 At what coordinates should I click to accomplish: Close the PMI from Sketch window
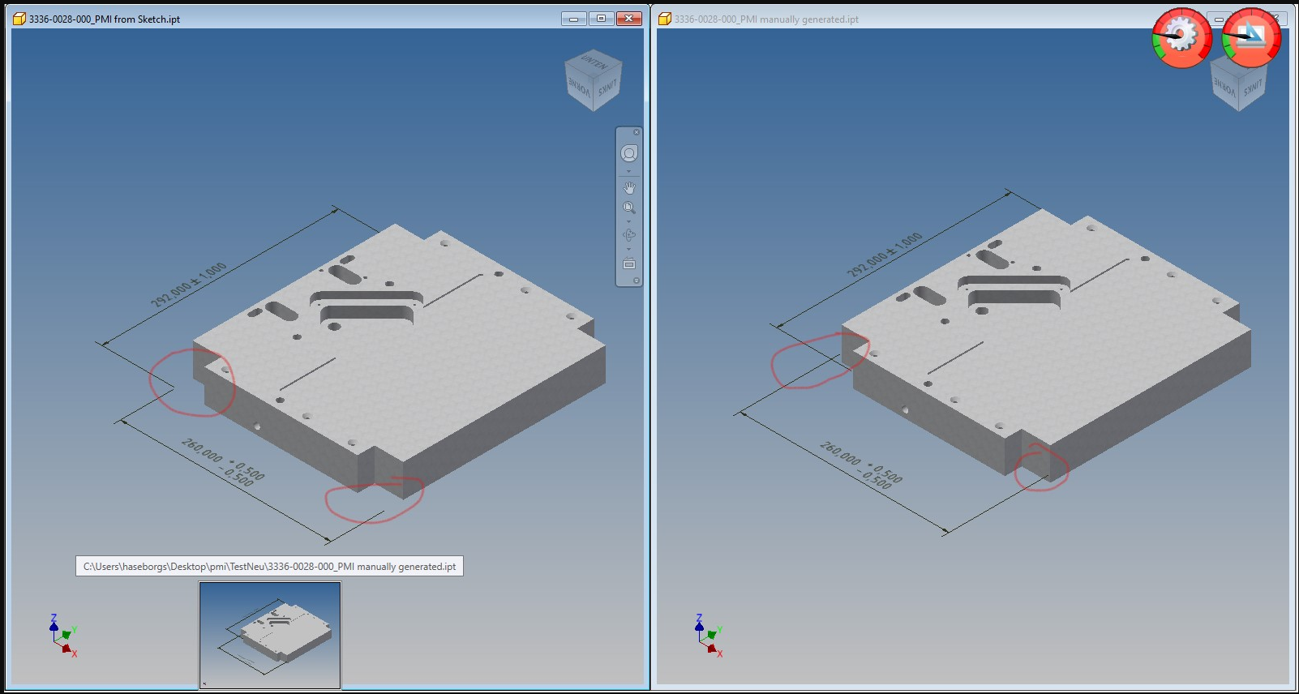pos(629,19)
